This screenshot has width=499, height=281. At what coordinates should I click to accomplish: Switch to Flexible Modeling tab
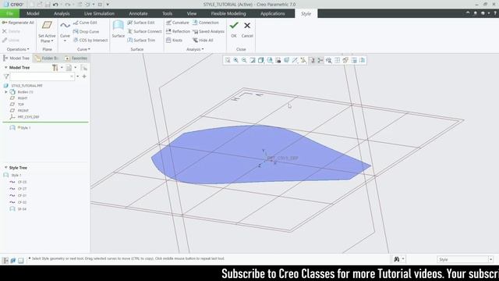[228, 13]
